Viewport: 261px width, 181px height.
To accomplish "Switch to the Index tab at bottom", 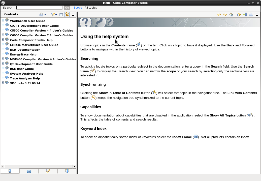I will 29,171.
